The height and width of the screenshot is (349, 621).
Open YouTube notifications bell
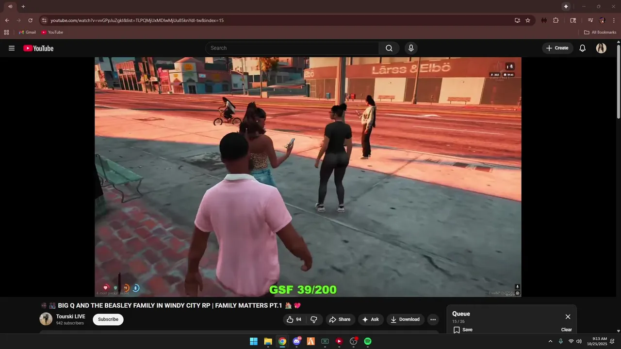point(583,48)
